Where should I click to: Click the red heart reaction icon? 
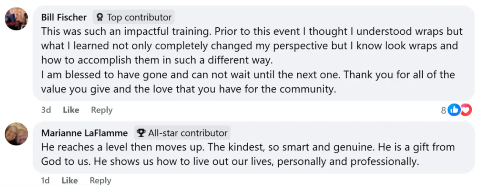click(465, 110)
